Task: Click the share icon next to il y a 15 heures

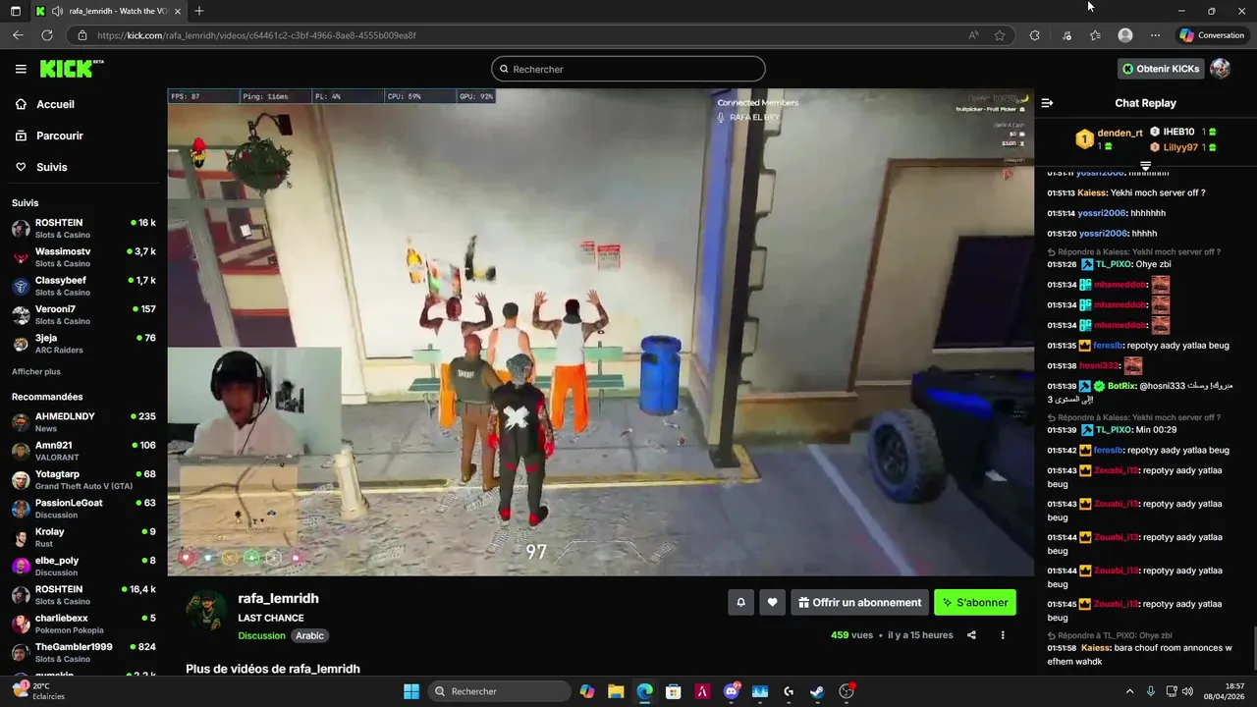Action: (x=971, y=635)
